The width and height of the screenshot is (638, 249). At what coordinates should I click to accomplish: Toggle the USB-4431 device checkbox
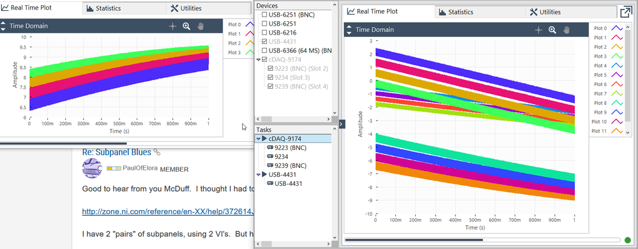click(x=264, y=41)
